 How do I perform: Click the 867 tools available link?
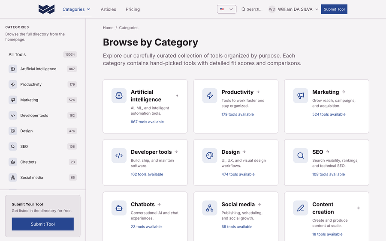point(147,122)
